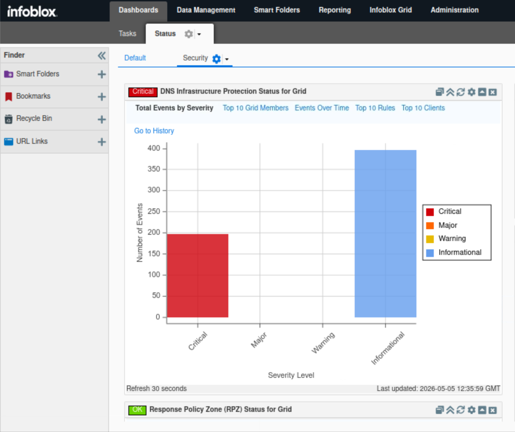This screenshot has width=515, height=432.
Task: Click double-chevron up on the RPZ widget
Action: [450, 410]
